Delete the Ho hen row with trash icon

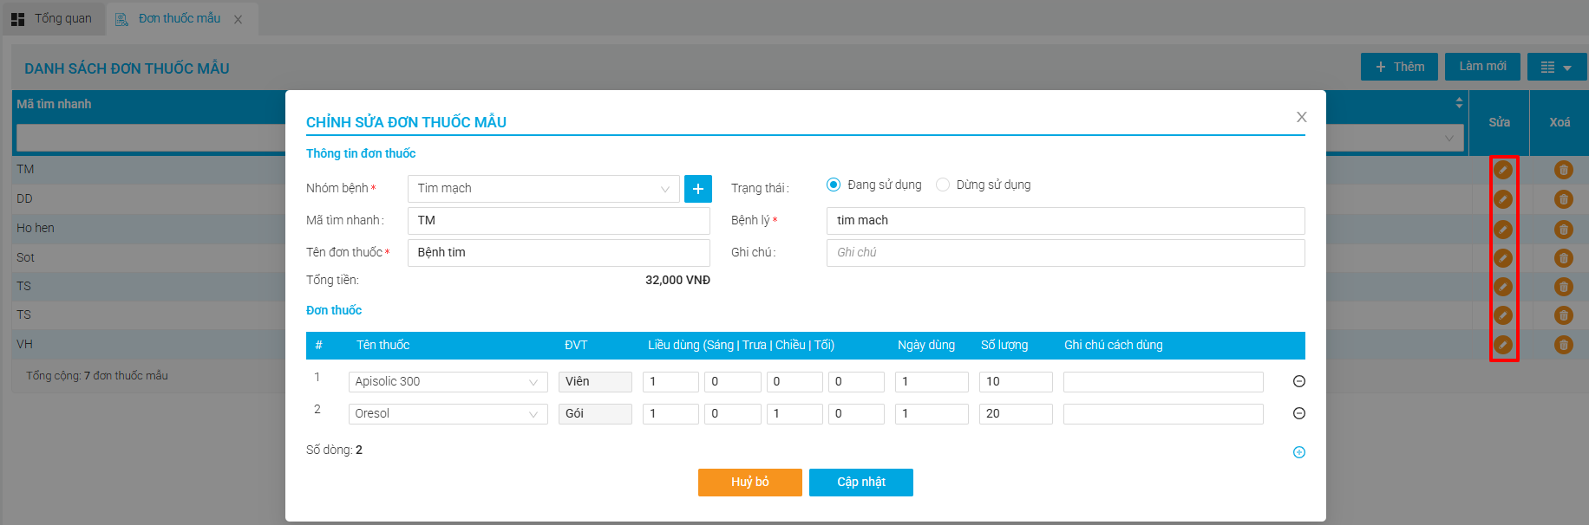tap(1564, 230)
